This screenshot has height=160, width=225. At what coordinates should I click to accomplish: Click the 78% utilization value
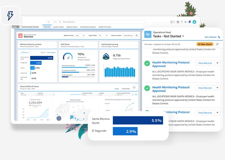point(81,54)
